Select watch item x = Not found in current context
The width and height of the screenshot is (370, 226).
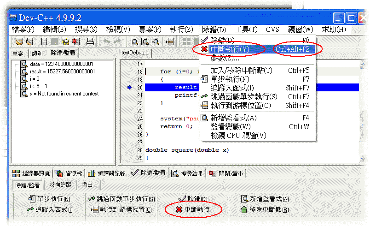click(x=64, y=94)
